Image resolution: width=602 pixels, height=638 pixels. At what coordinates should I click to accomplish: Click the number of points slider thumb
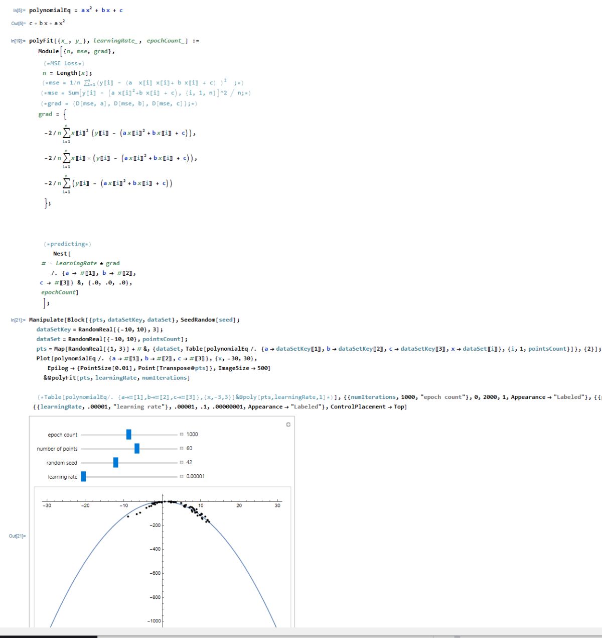pos(137,449)
